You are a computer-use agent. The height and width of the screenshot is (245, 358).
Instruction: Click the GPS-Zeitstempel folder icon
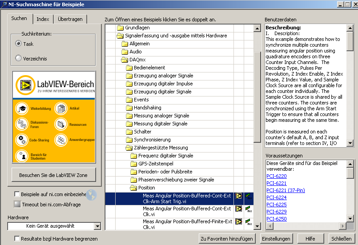133,164
